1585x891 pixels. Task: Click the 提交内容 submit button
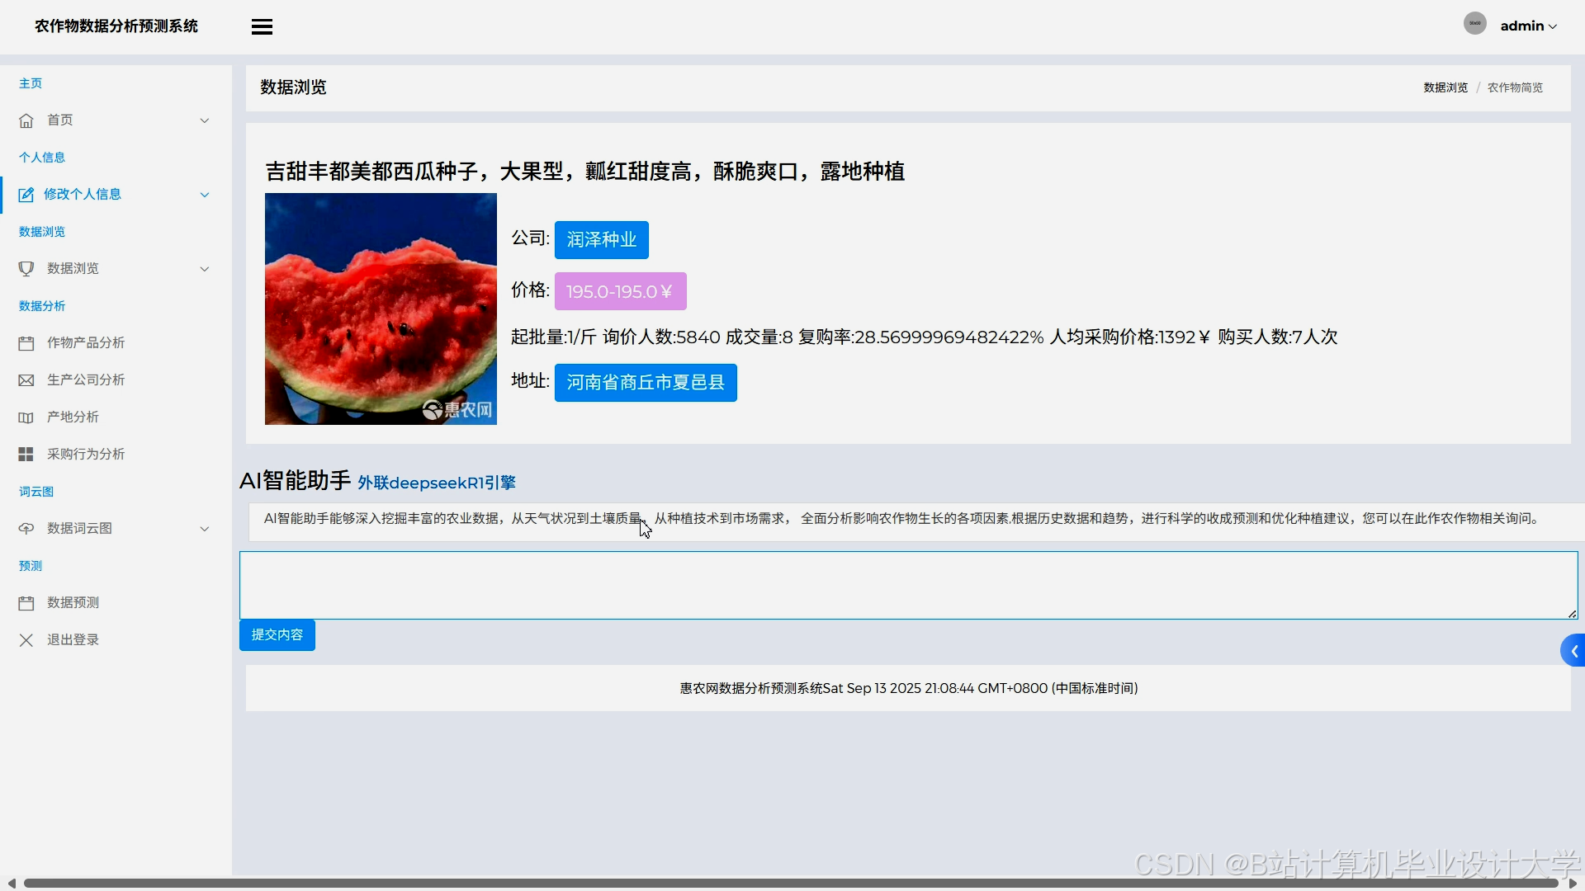pos(277,634)
